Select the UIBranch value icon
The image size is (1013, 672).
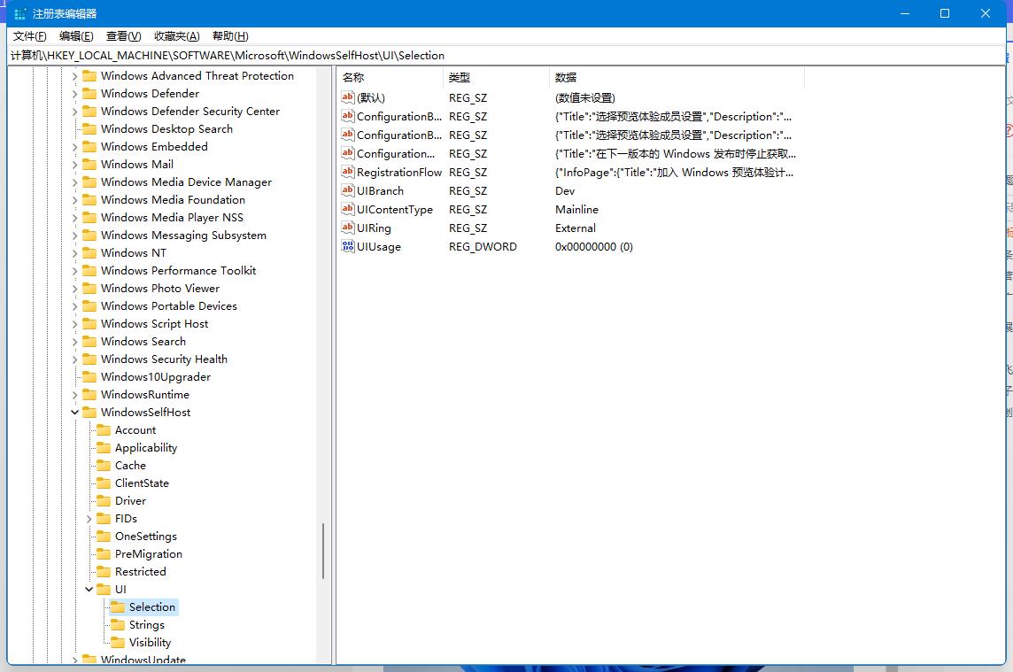click(348, 190)
